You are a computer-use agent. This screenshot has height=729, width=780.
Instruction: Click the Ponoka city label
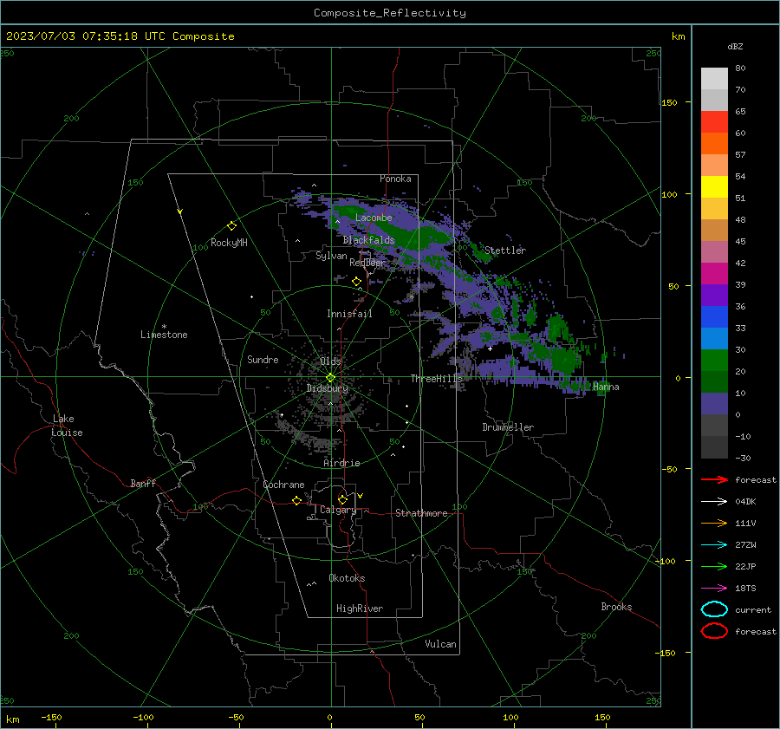point(395,179)
